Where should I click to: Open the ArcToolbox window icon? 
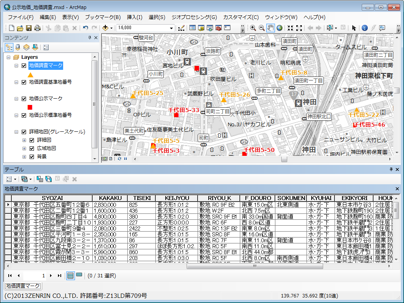pos(219,28)
